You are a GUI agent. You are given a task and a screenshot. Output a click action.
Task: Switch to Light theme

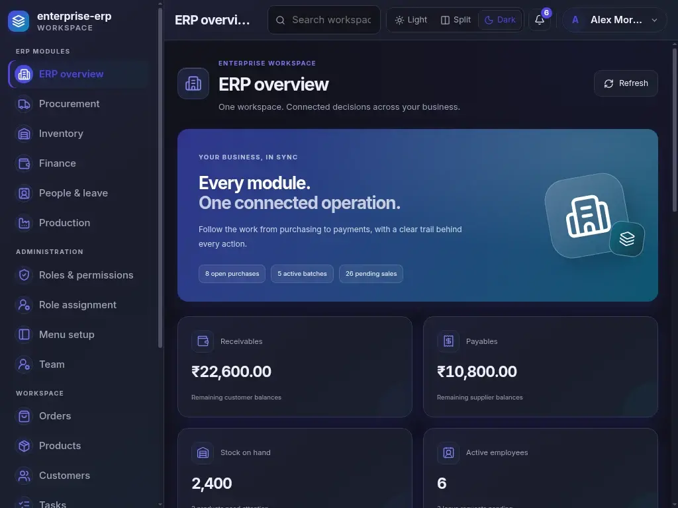click(411, 20)
